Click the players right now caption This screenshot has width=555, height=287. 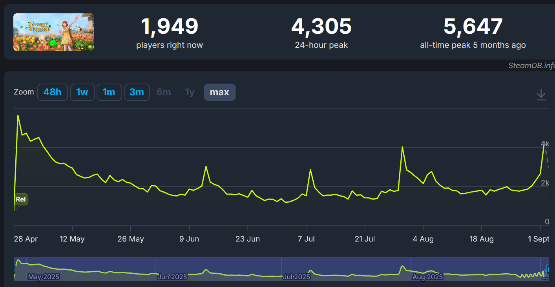pyautogui.click(x=170, y=45)
